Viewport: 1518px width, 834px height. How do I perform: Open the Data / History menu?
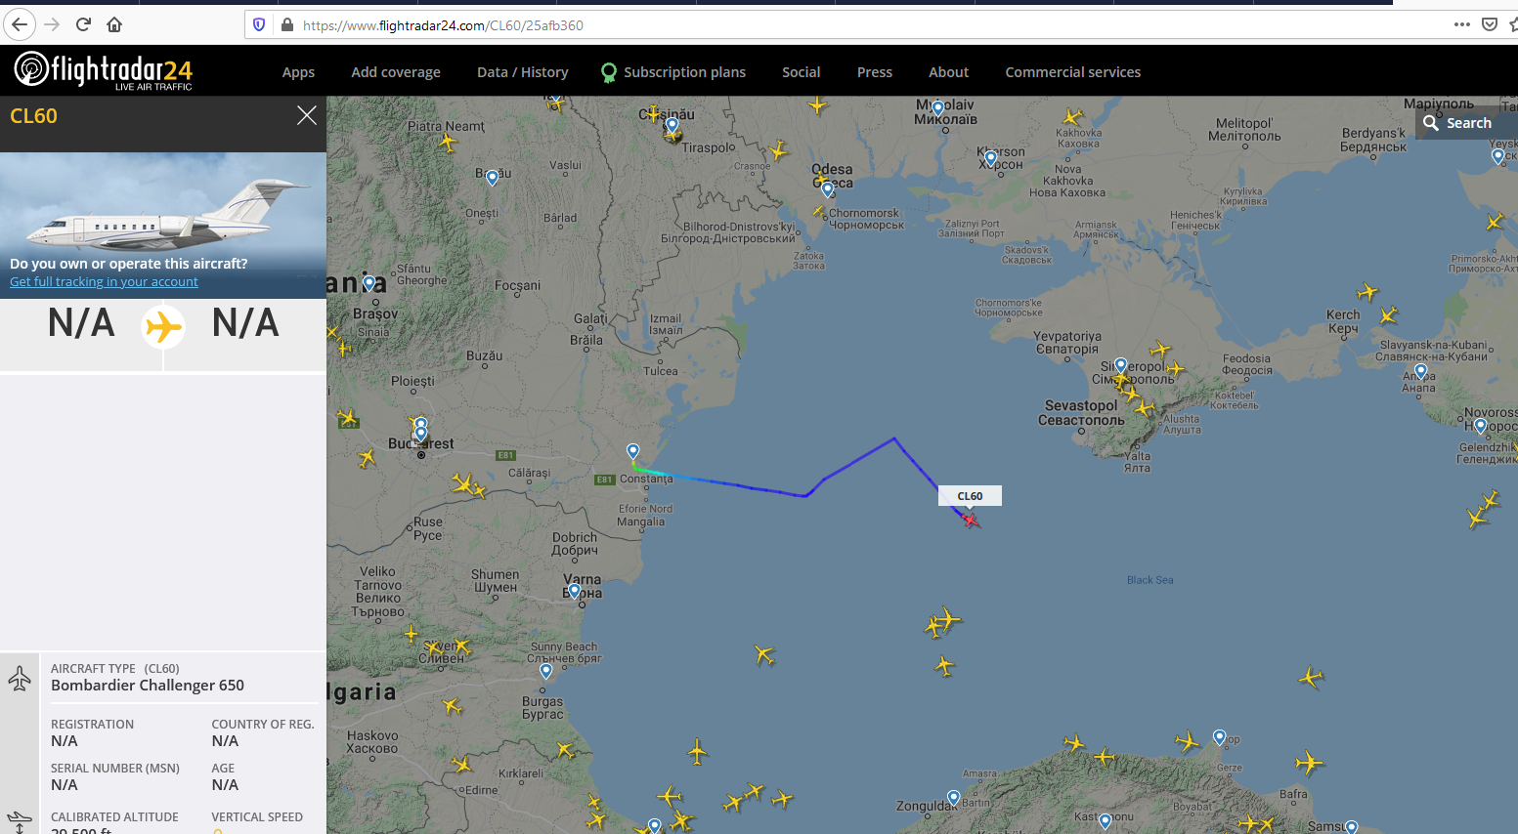click(523, 72)
